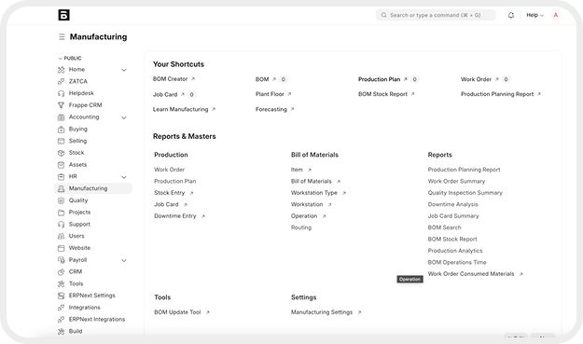
Task: Expand the Home sidebar chevron
Action: (124, 70)
